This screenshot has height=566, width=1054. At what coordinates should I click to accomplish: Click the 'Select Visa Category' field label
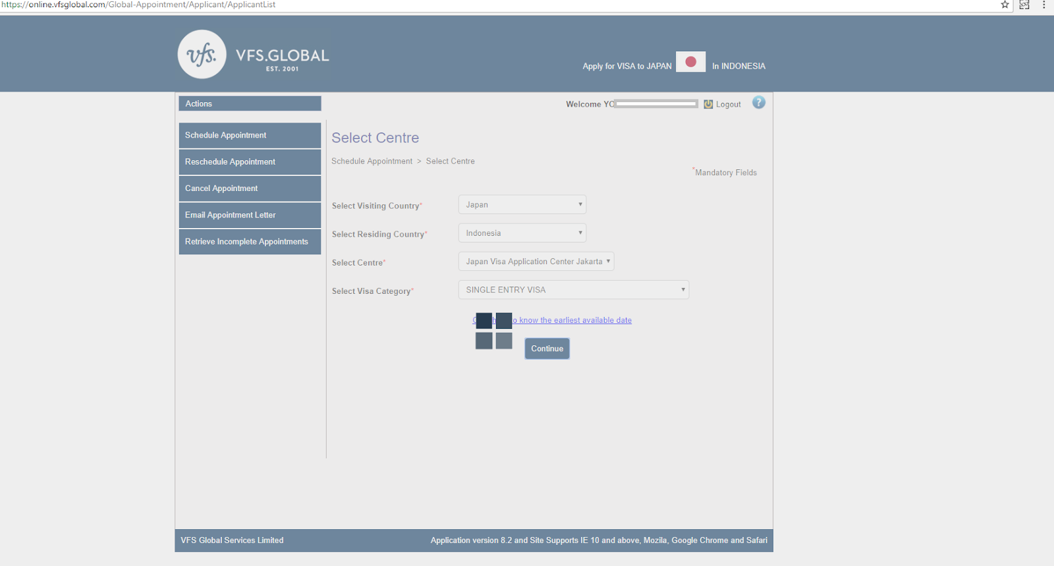click(372, 291)
